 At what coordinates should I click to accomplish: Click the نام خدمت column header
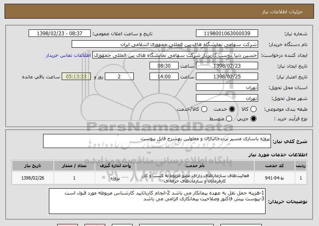coord(195,166)
